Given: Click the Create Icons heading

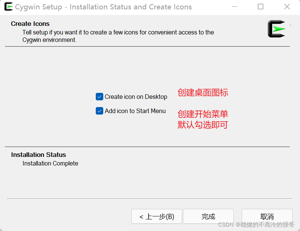Looking at the screenshot, I should tap(30, 24).
